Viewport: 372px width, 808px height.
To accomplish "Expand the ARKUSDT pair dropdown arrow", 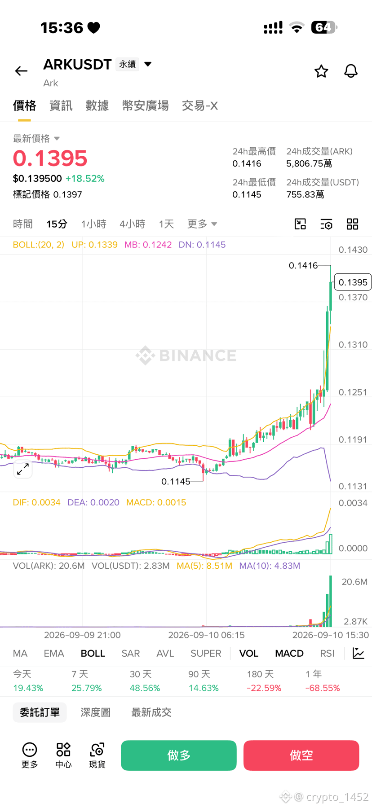I will (148, 64).
